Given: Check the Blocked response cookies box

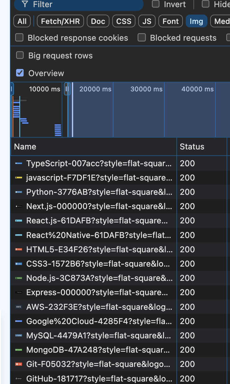Looking at the screenshot, I should (x=20, y=38).
